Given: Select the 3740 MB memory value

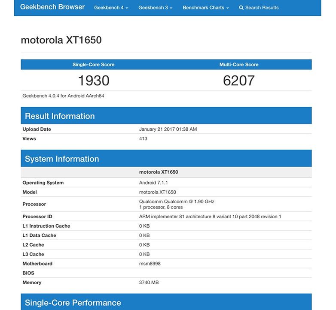Looking at the screenshot, I should point(149,283).
